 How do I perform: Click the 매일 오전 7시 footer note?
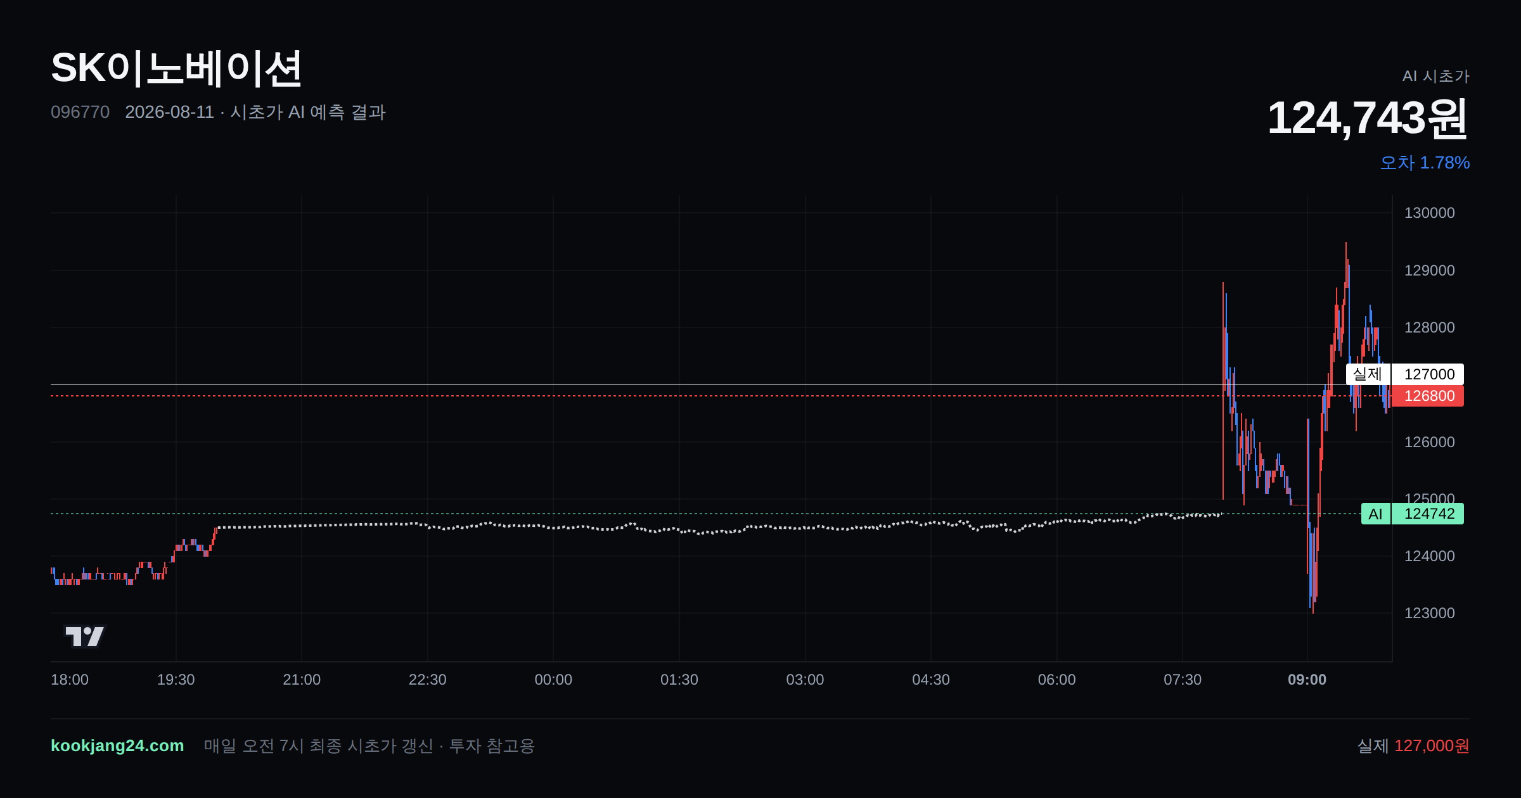coord(369,745)
